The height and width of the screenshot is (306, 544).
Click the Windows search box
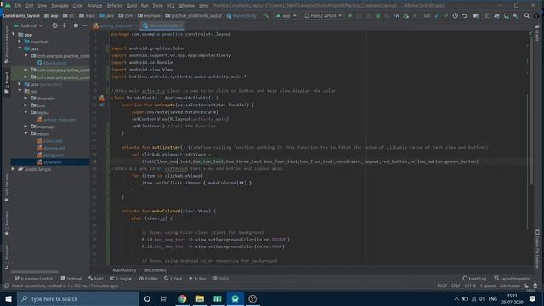[78, 298]
